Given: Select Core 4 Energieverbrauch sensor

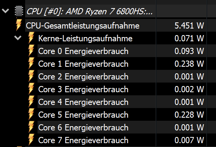Looking at the screenshot, I should point(83,102).
